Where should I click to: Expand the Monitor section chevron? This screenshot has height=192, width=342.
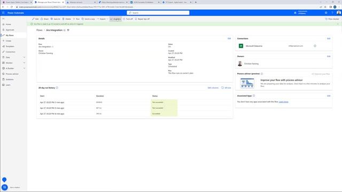tap(24, 63)
